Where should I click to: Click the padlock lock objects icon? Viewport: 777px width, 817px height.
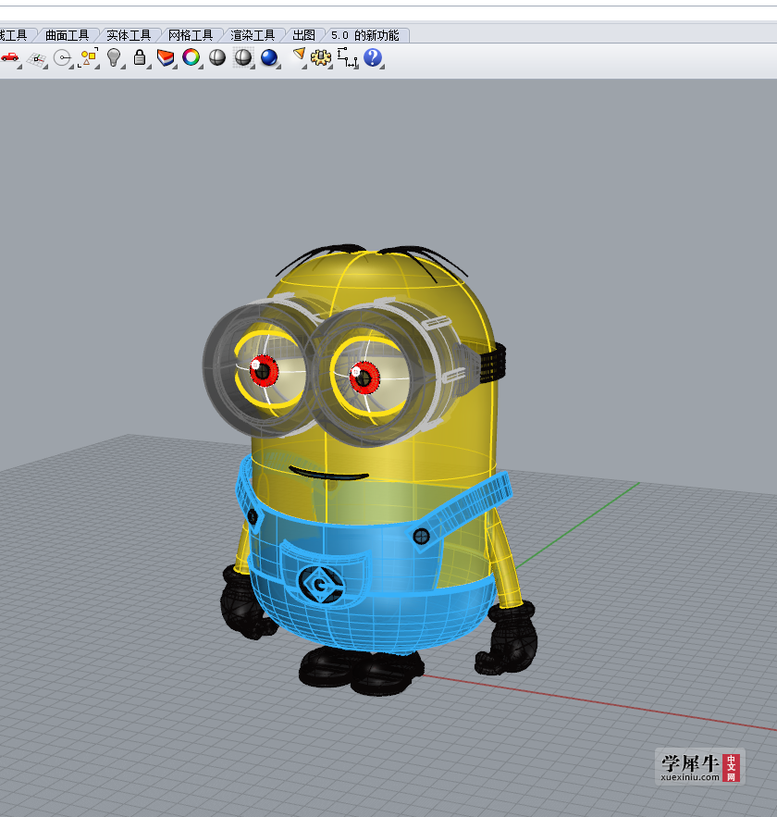[x=139, y=57]
